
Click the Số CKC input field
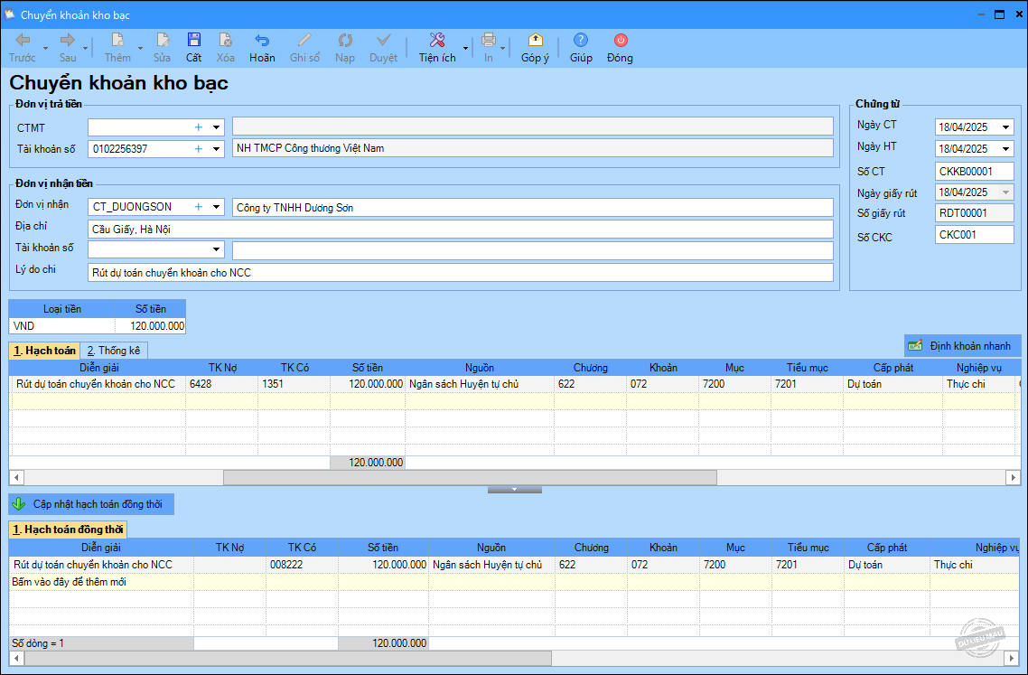coord(974,234)
